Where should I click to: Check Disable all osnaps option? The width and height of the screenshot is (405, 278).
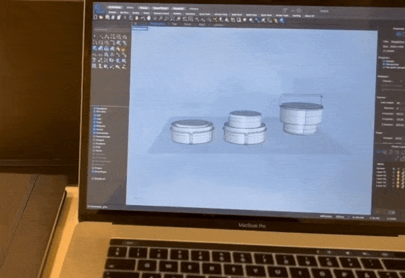click(93, 178)
